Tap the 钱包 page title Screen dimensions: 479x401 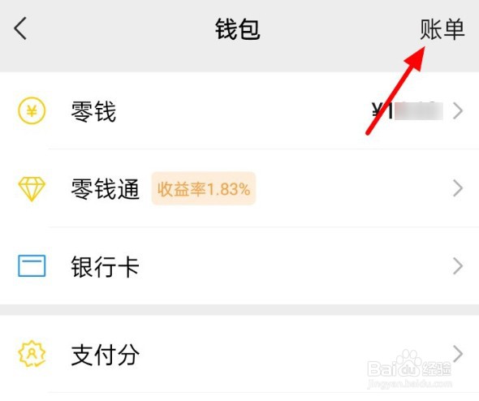[x=237, y=29]
